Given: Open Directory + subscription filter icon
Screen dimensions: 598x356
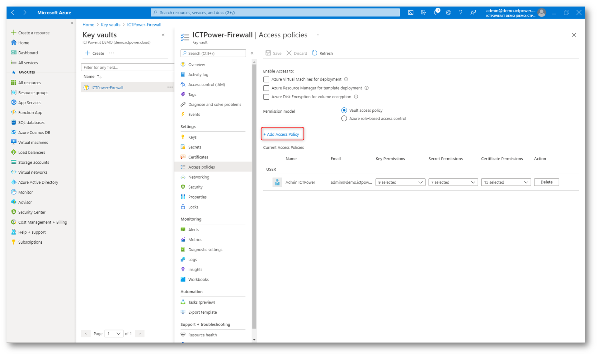Looking at the screenshot, I should 423,12.
